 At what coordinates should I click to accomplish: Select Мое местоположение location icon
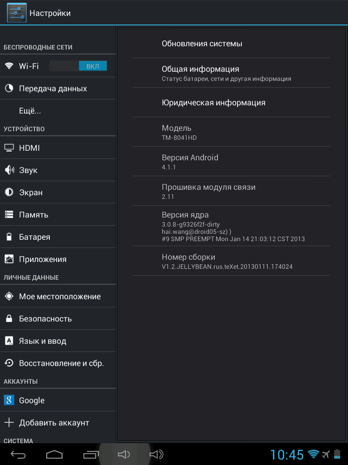tap(9, 296)
